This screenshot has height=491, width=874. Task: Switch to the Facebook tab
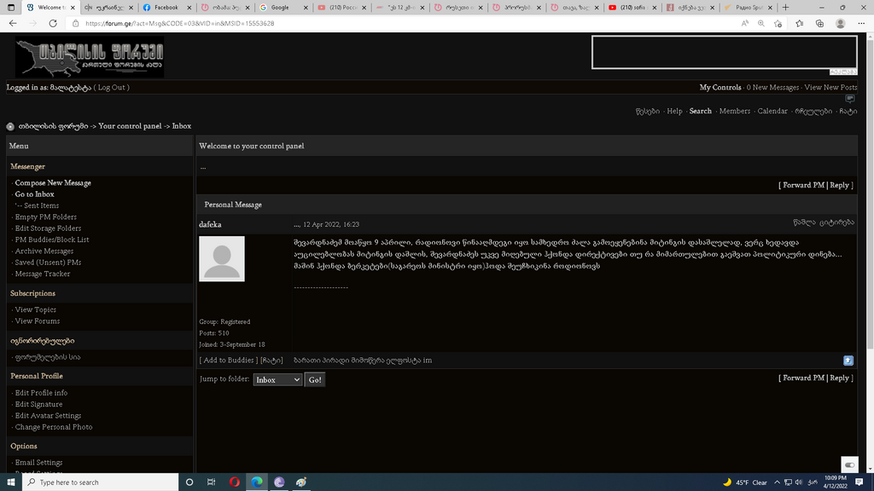[x=166, y=7]
